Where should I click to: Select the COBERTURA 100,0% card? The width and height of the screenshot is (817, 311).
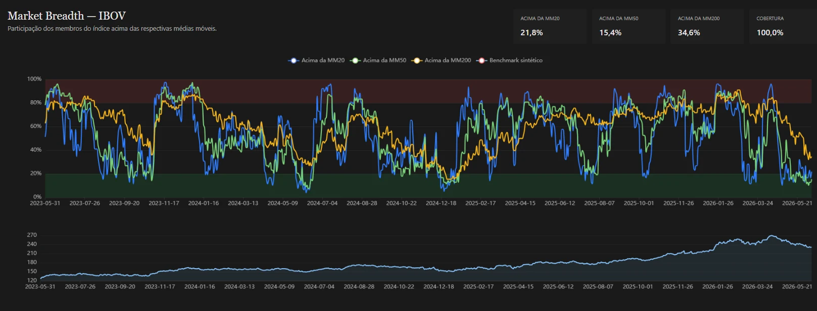[x=782, y=26]
